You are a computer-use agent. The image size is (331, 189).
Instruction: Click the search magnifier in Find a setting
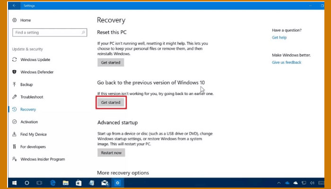click(83, 33)
